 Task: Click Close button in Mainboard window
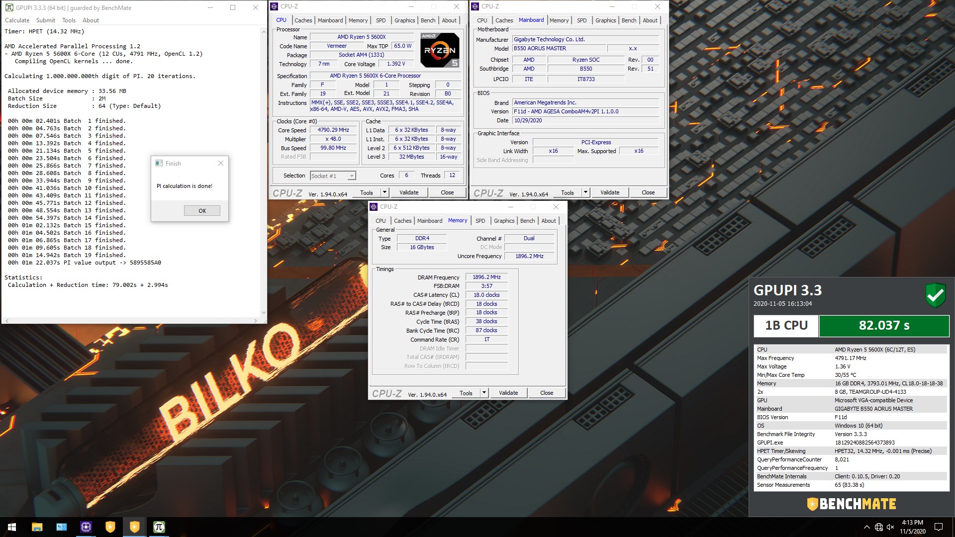[648, 192]
